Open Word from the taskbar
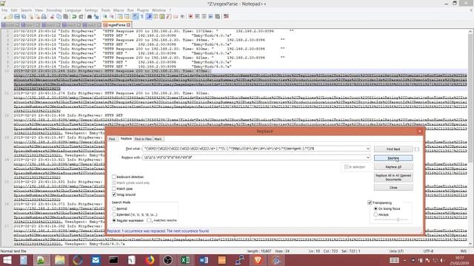Viewport: 474px width, 266px height. click(x=204, y=260)
